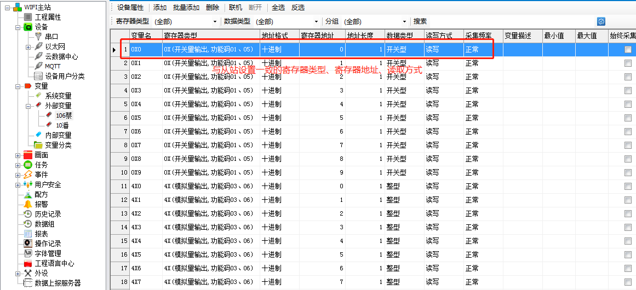The width and height of the screenshot is (636, 290).
Task: Open the 数据上报服务器 icon
Action: click(x=27, y=283)
